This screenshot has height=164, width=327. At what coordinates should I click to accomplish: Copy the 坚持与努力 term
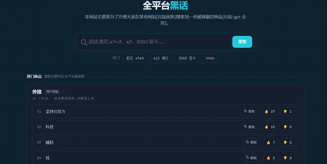(x=249, y=111)
